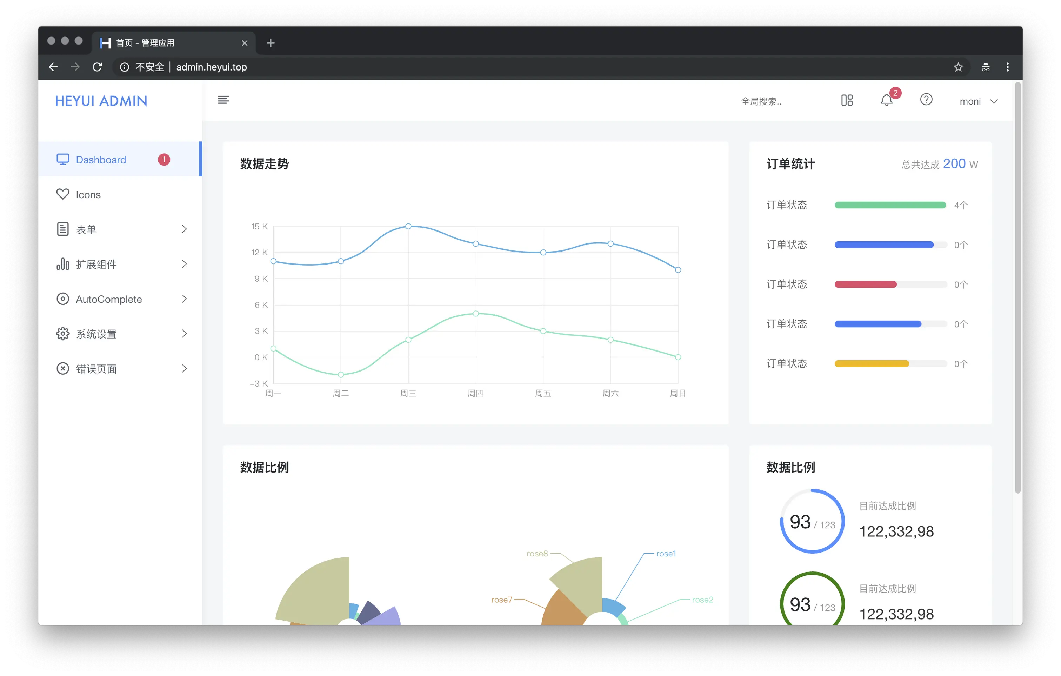Image resolution: width=1061 pixels, height=676 pixels.
Task: Open the notification bell icon
Action: click(887, 100)
